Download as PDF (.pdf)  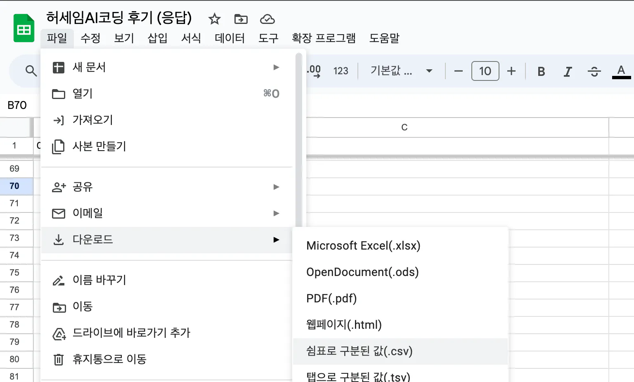click(400, 299)
